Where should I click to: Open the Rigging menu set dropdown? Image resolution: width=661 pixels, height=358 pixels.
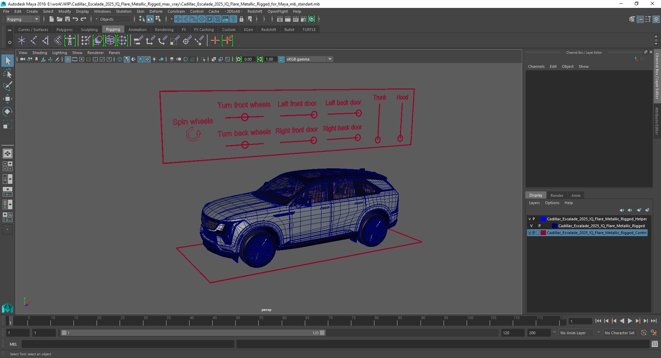click(x=23, y=19)
